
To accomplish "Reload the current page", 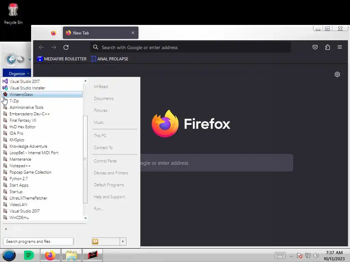I will (x=66, y=47).
